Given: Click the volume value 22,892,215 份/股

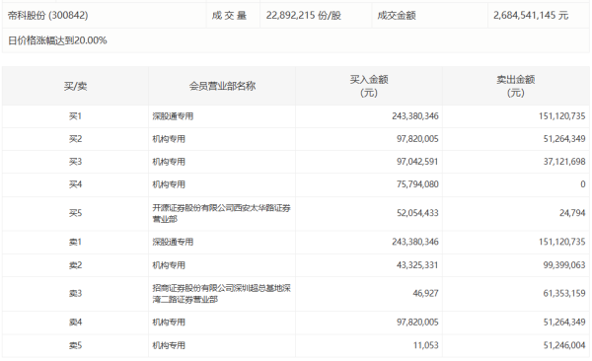Looking at the screenshot, I should pyautogui.click(x=304, y=16).
